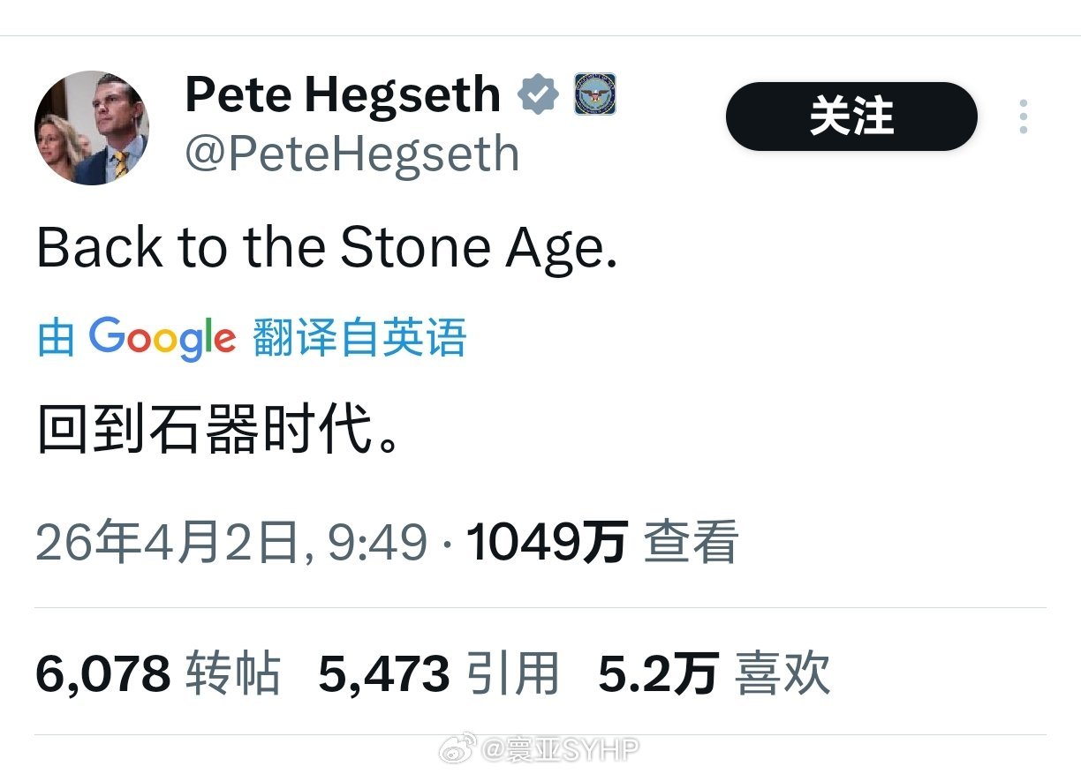The height and width of the screenshot is (774, 1081).
Task: Click the Pete Hegseth display name
Action: 343,94
